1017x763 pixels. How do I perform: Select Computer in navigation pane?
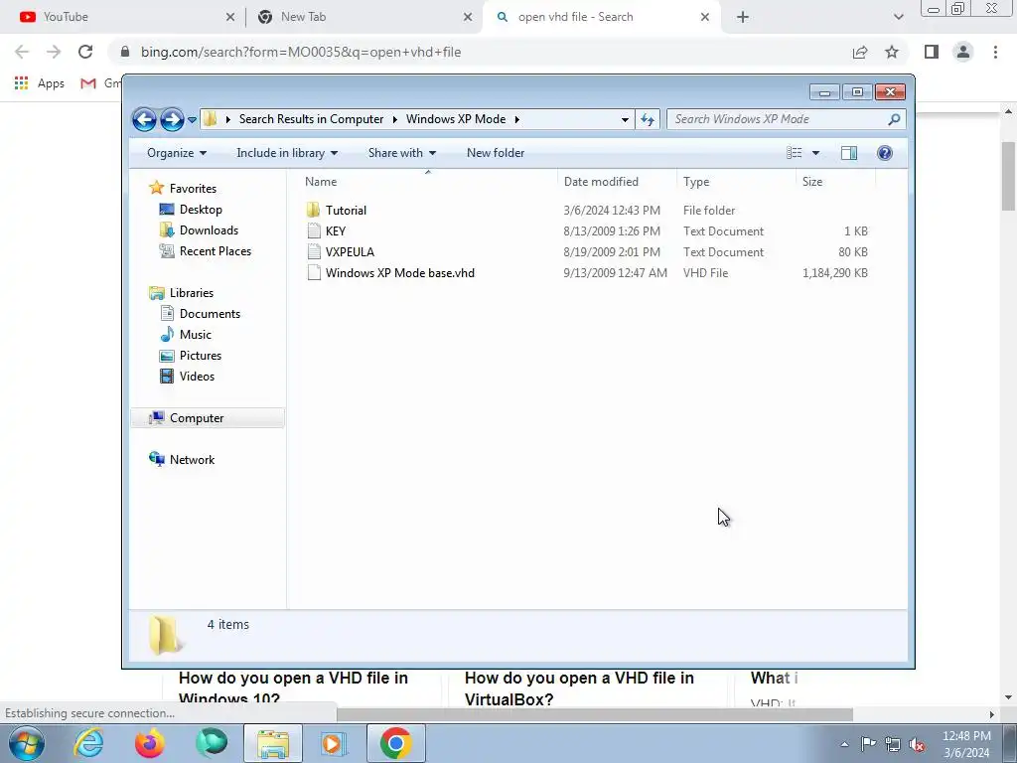tap(208, 418)
